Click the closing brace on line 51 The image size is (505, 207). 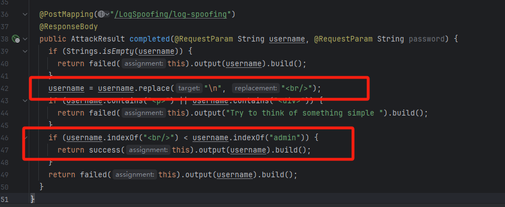click(32, 199)
